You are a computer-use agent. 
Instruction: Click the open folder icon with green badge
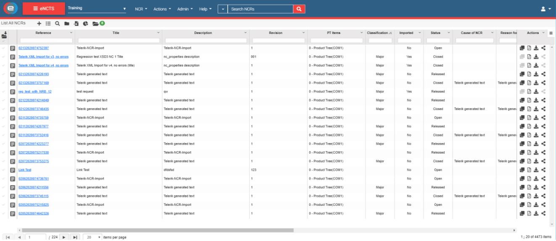tap(96, 24)
